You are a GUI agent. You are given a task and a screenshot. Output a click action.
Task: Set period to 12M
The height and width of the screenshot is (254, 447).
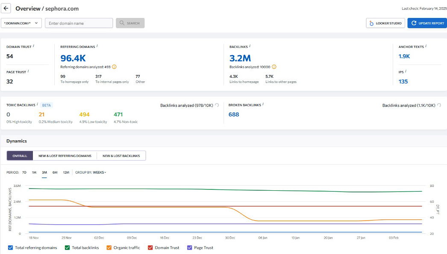point(66,172)
